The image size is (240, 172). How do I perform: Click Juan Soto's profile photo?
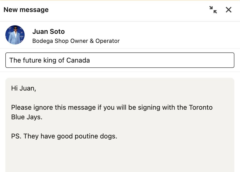point(15,35)
